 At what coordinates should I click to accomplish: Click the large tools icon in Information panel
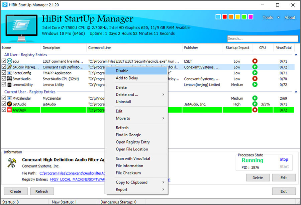[12, 163]
